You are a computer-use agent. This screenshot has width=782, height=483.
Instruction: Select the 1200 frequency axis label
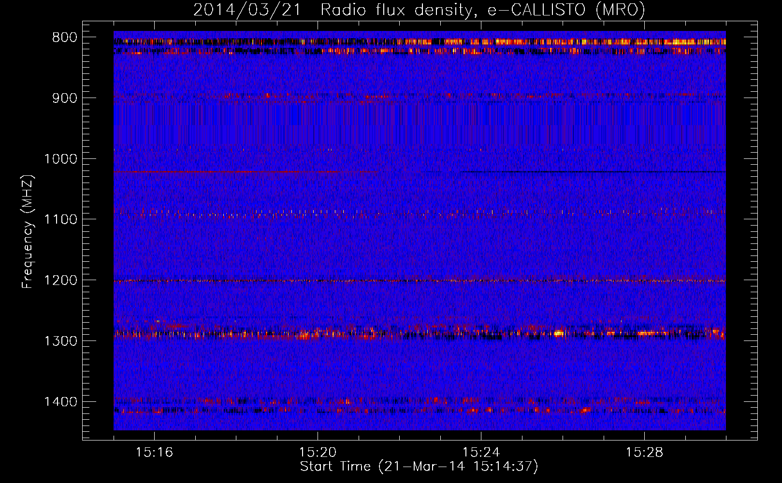[60, 281]
